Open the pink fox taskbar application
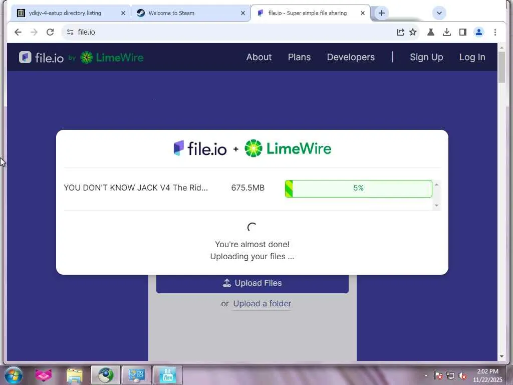Image resolution: width=513 pixels, height=385 pixels. click(x=44, y=375)
